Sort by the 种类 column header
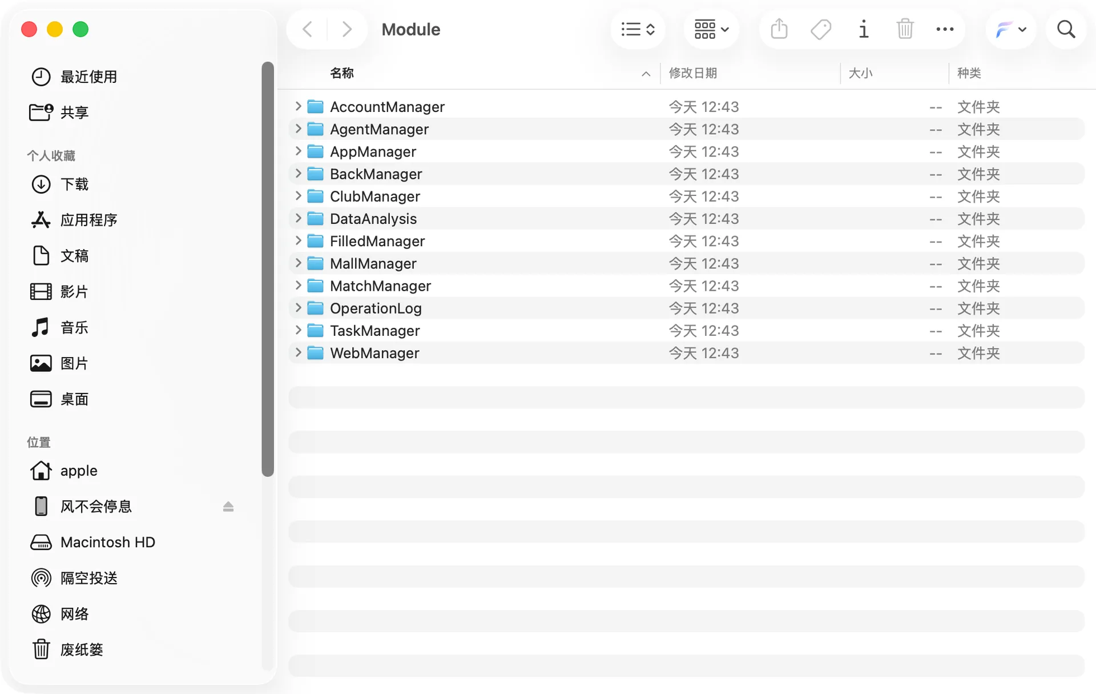 click(x=969, y=73)
